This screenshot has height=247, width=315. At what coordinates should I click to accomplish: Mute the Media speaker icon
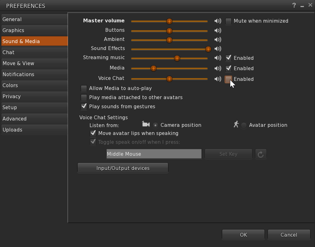click(x=217, y=68)
